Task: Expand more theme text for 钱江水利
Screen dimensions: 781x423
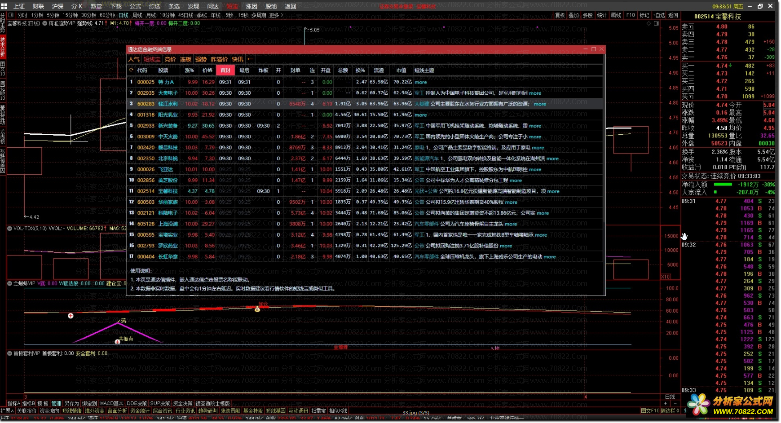Action: click(540, 104)
